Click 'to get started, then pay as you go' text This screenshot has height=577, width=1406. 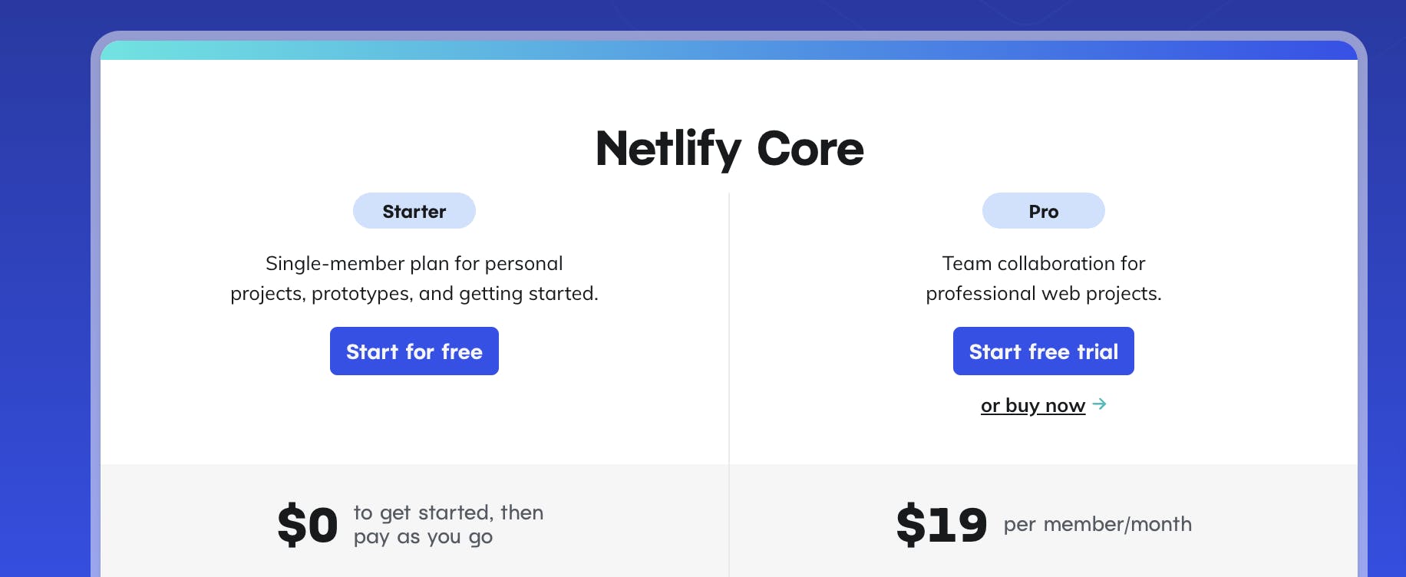(448, 525)
